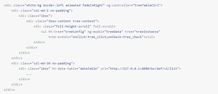Click the tree-events attribute name
Viewport: 218px width, 94px height.
click(x=59, y=37)
